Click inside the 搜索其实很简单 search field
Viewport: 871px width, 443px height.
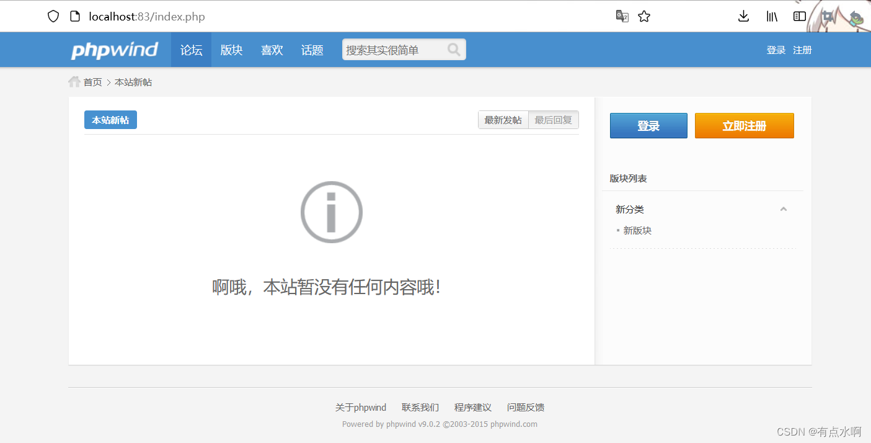[x=391, y=49]
